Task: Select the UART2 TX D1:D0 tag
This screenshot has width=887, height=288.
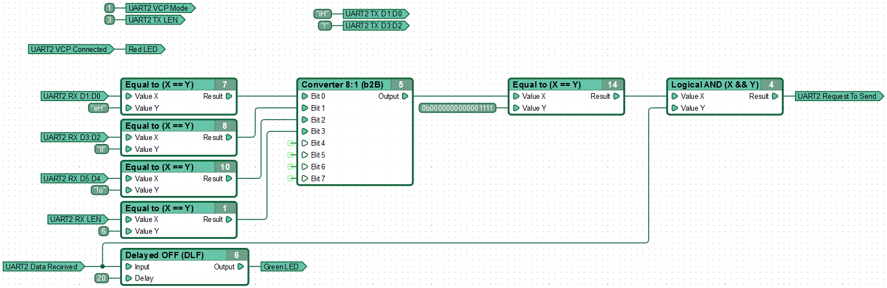Action: (x=376, y=14)
